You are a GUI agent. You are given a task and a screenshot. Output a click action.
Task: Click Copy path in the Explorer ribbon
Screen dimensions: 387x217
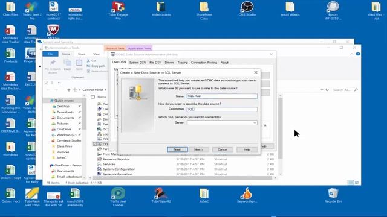coord(96,66)
